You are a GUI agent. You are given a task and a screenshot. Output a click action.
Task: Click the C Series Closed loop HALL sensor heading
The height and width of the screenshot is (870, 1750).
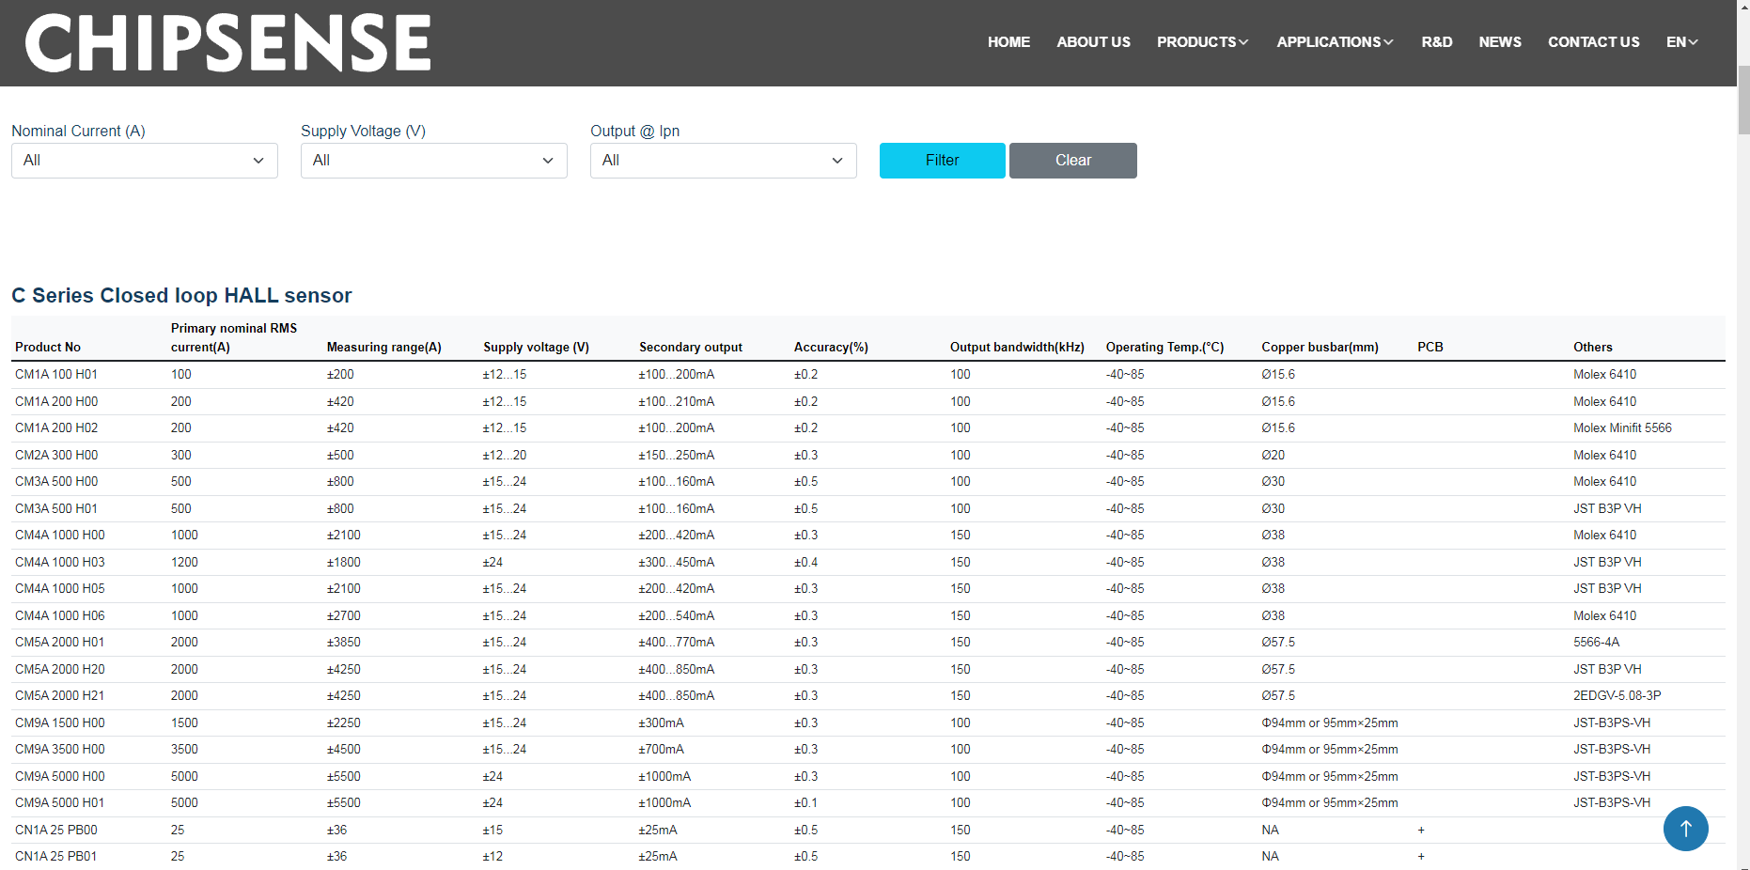[x=181, y=295]
